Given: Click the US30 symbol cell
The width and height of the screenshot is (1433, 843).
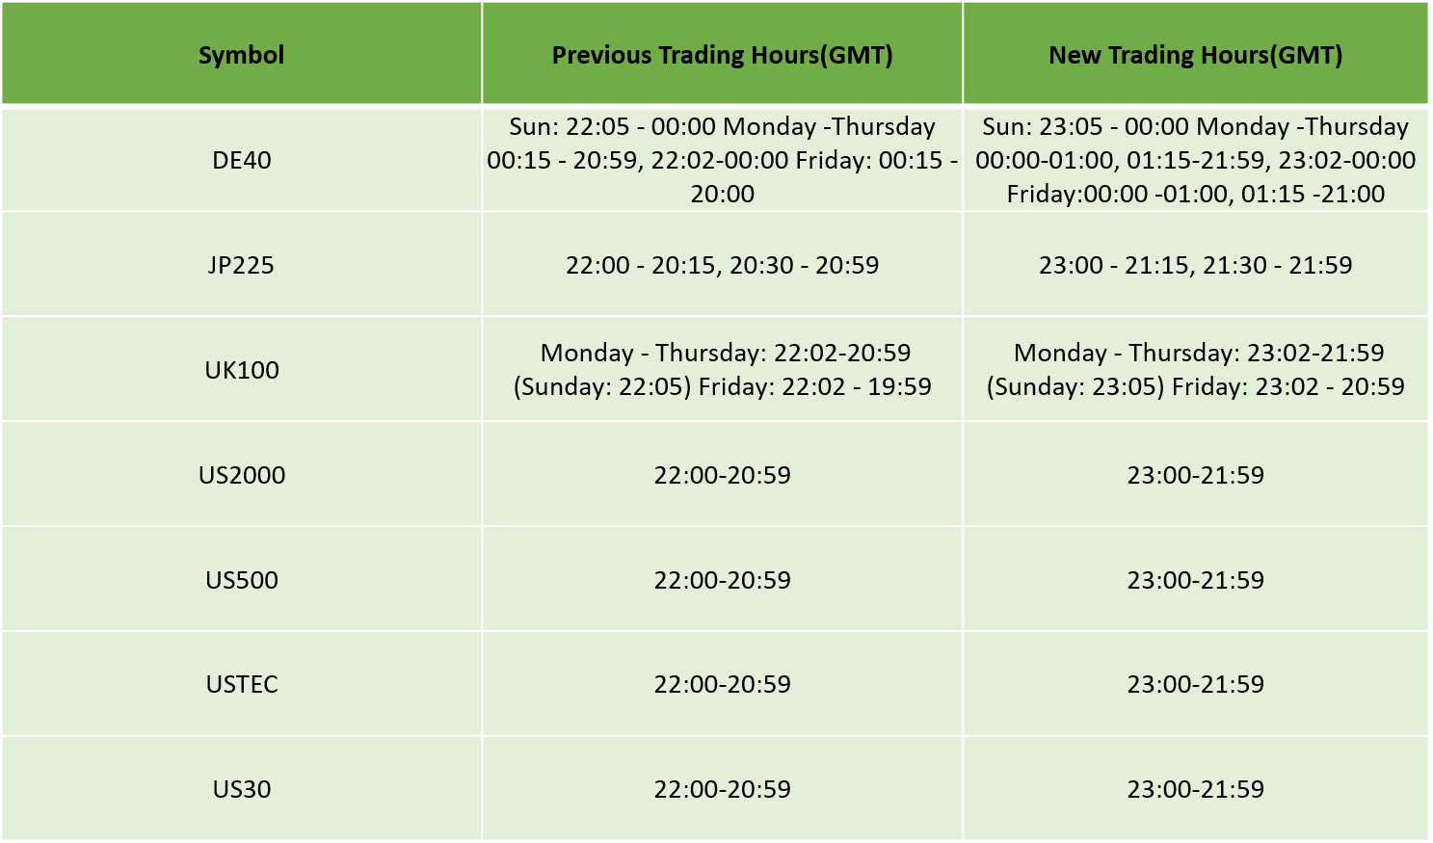Looking at the screenshot, I should (241, 789).
